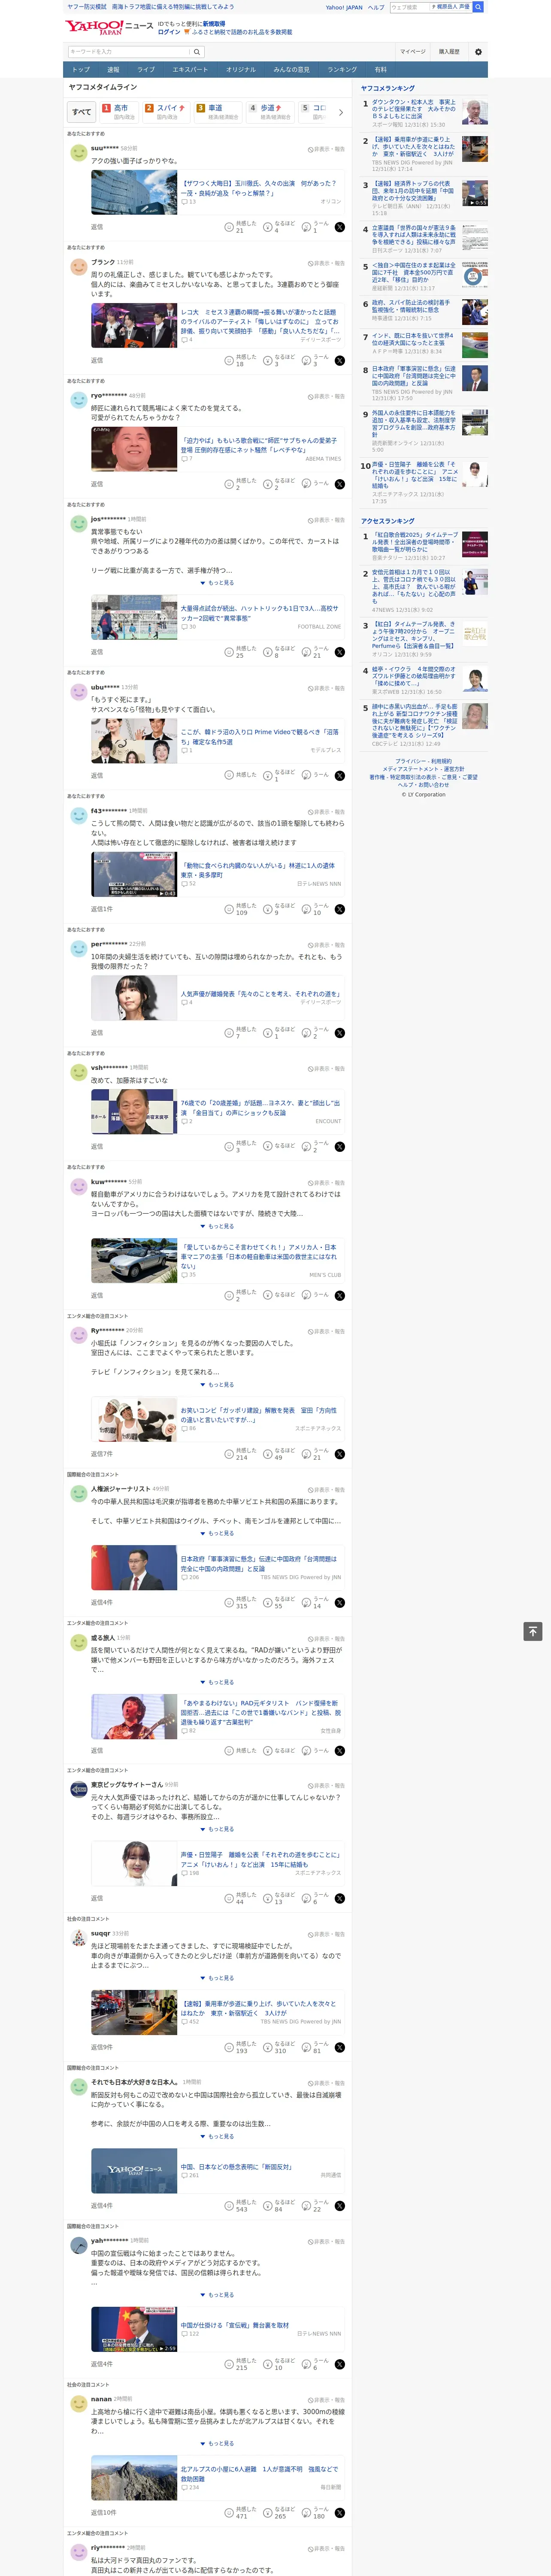Viewport: 551px width, 2576px height.
Task: Select the 高市 topic tab
Action: point(119,112)
